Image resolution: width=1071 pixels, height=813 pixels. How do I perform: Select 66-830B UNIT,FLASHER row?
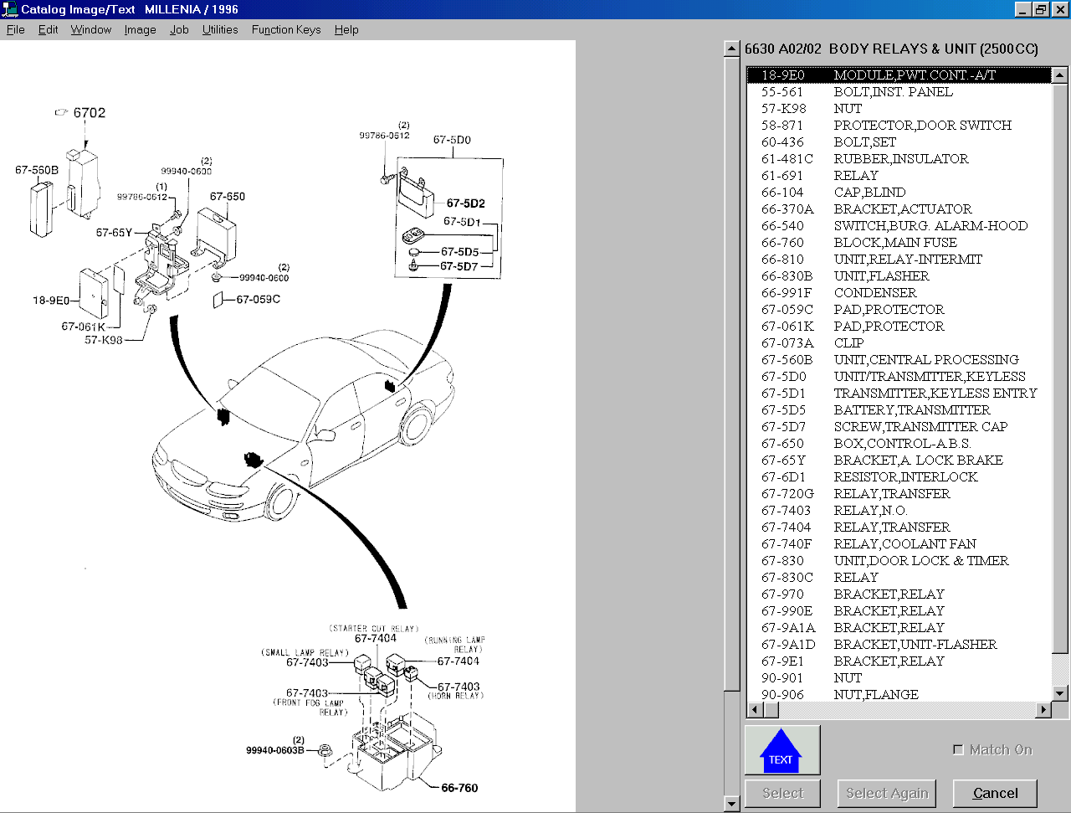click(899, 275)
